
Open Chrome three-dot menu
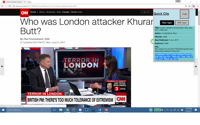click(197, 6)
